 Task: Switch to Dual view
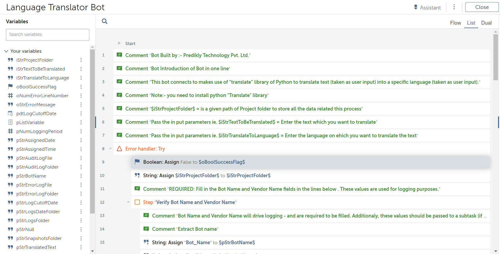(486, 23)
